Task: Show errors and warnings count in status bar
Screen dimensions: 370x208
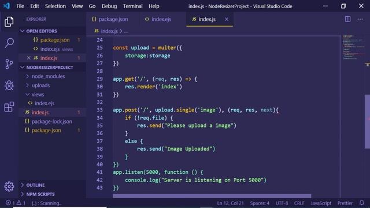Action: (x=16, y=203)
